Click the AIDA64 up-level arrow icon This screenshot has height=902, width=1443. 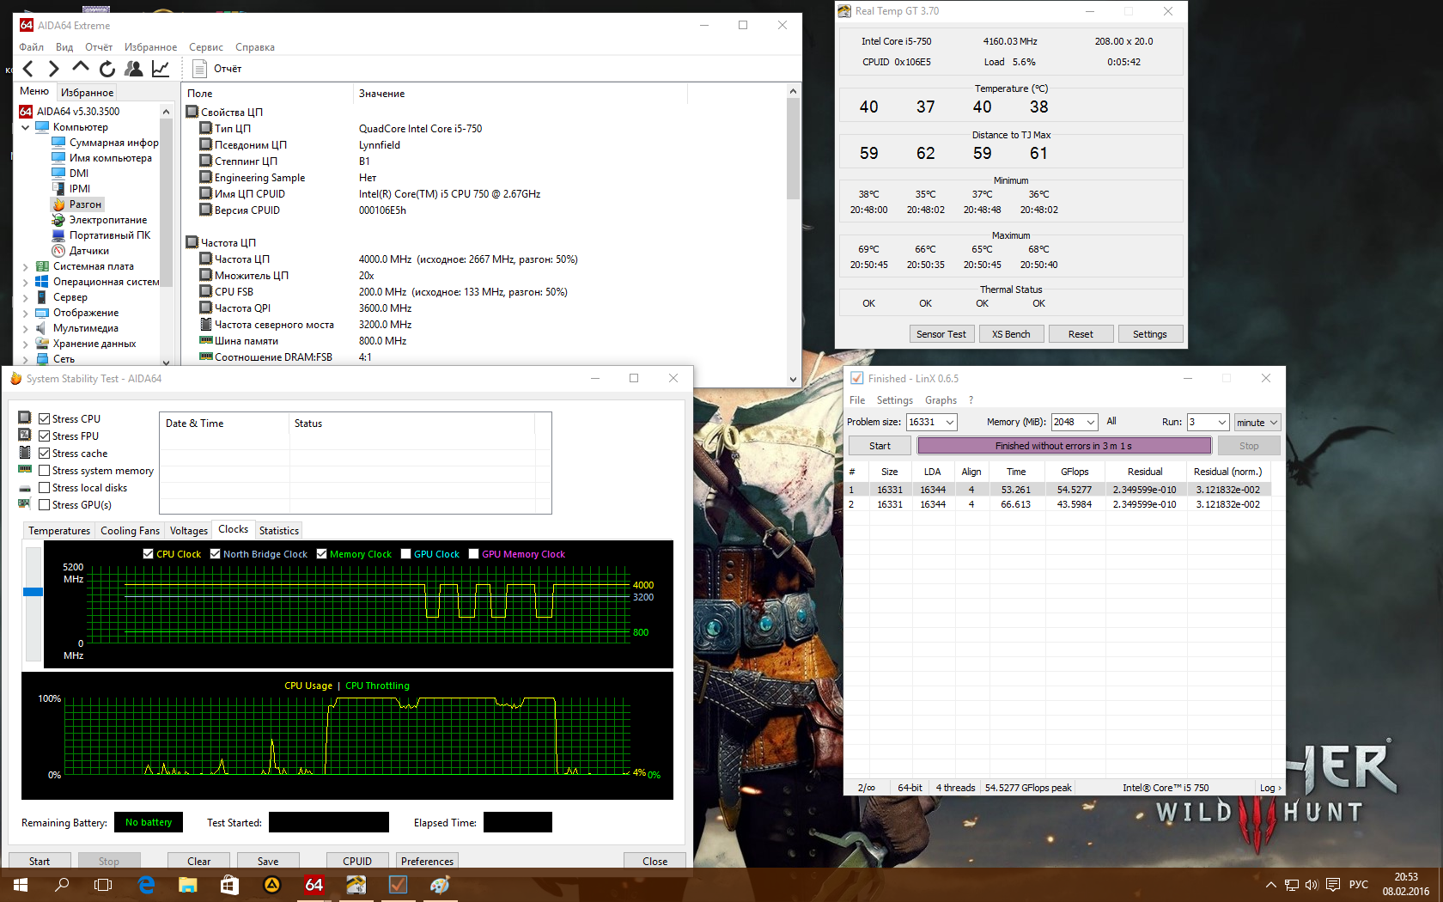81,68
